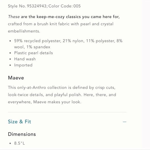This screenshot has width=150, height=150.
Task: Click the Imported bullet item
Action: point(23,65)
